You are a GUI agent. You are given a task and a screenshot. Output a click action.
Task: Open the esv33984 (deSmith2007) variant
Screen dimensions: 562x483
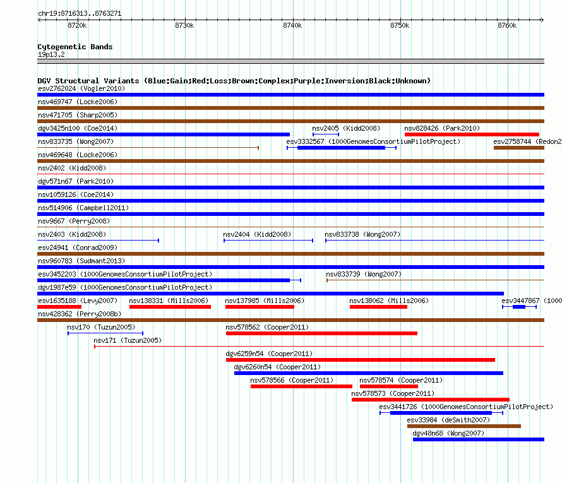click(464, 426)
